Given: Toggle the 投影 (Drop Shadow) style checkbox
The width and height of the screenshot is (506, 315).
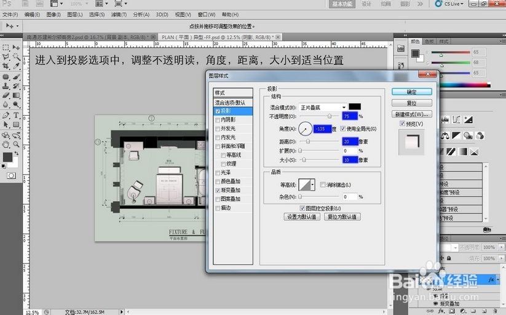Looking at the screenshot, I should tap(218, 111).
